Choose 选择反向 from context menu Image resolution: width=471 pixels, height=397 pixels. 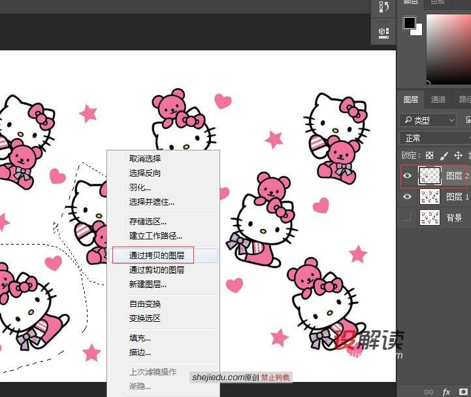(x=145, y=173)
